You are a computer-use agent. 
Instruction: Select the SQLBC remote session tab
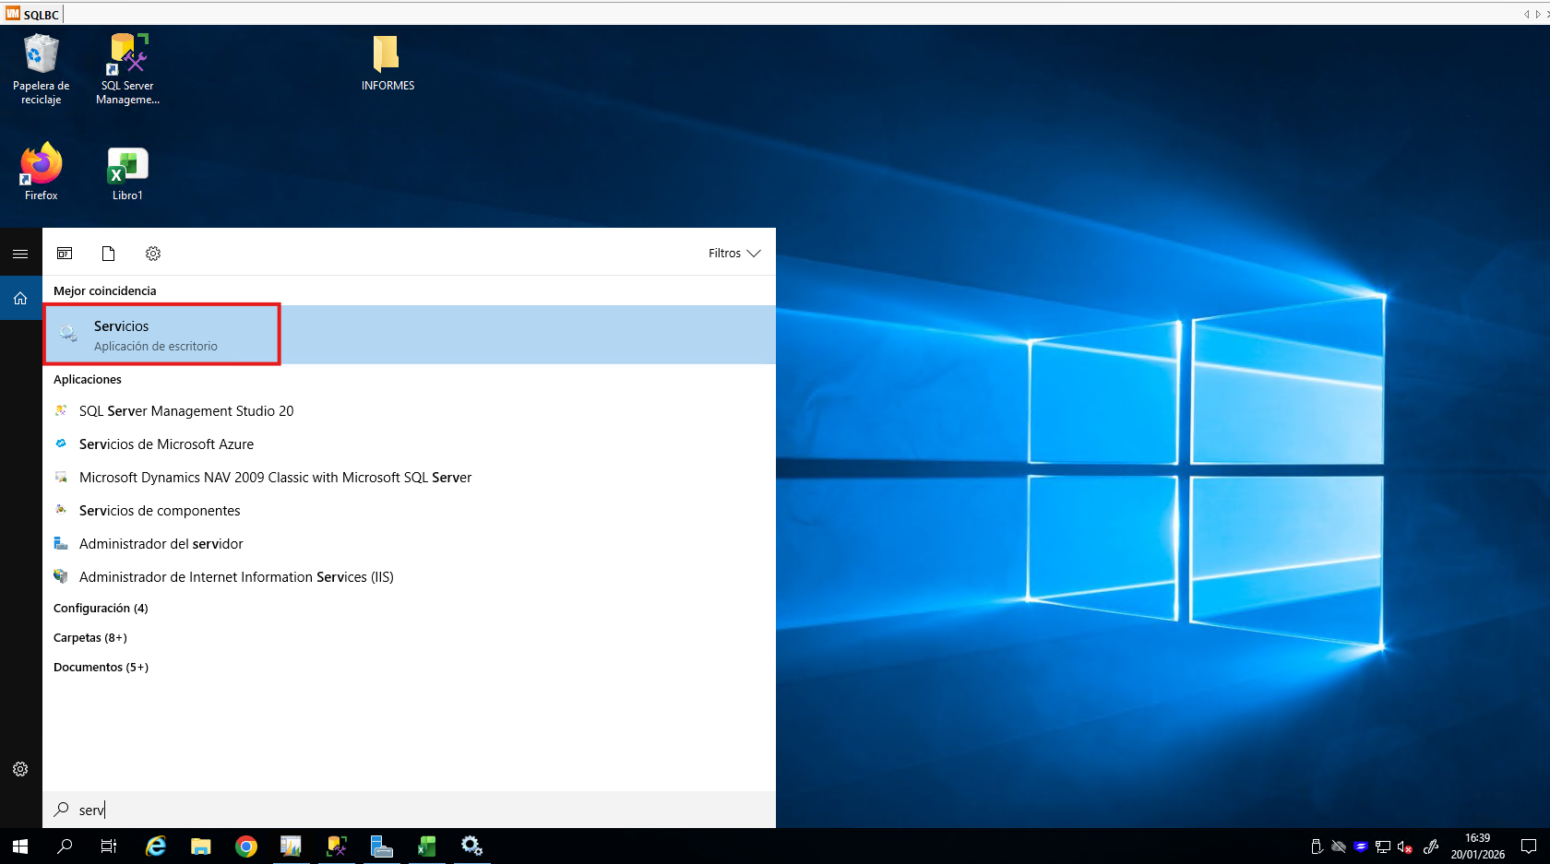[x=32, y=14]
